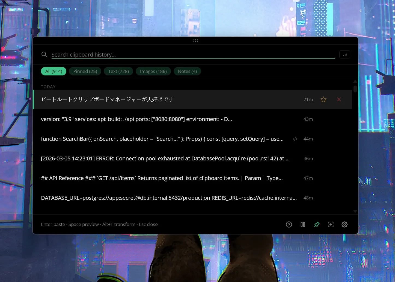
Task: Click the code snippet icon on SearchBar entry
Action: [295, 139]
